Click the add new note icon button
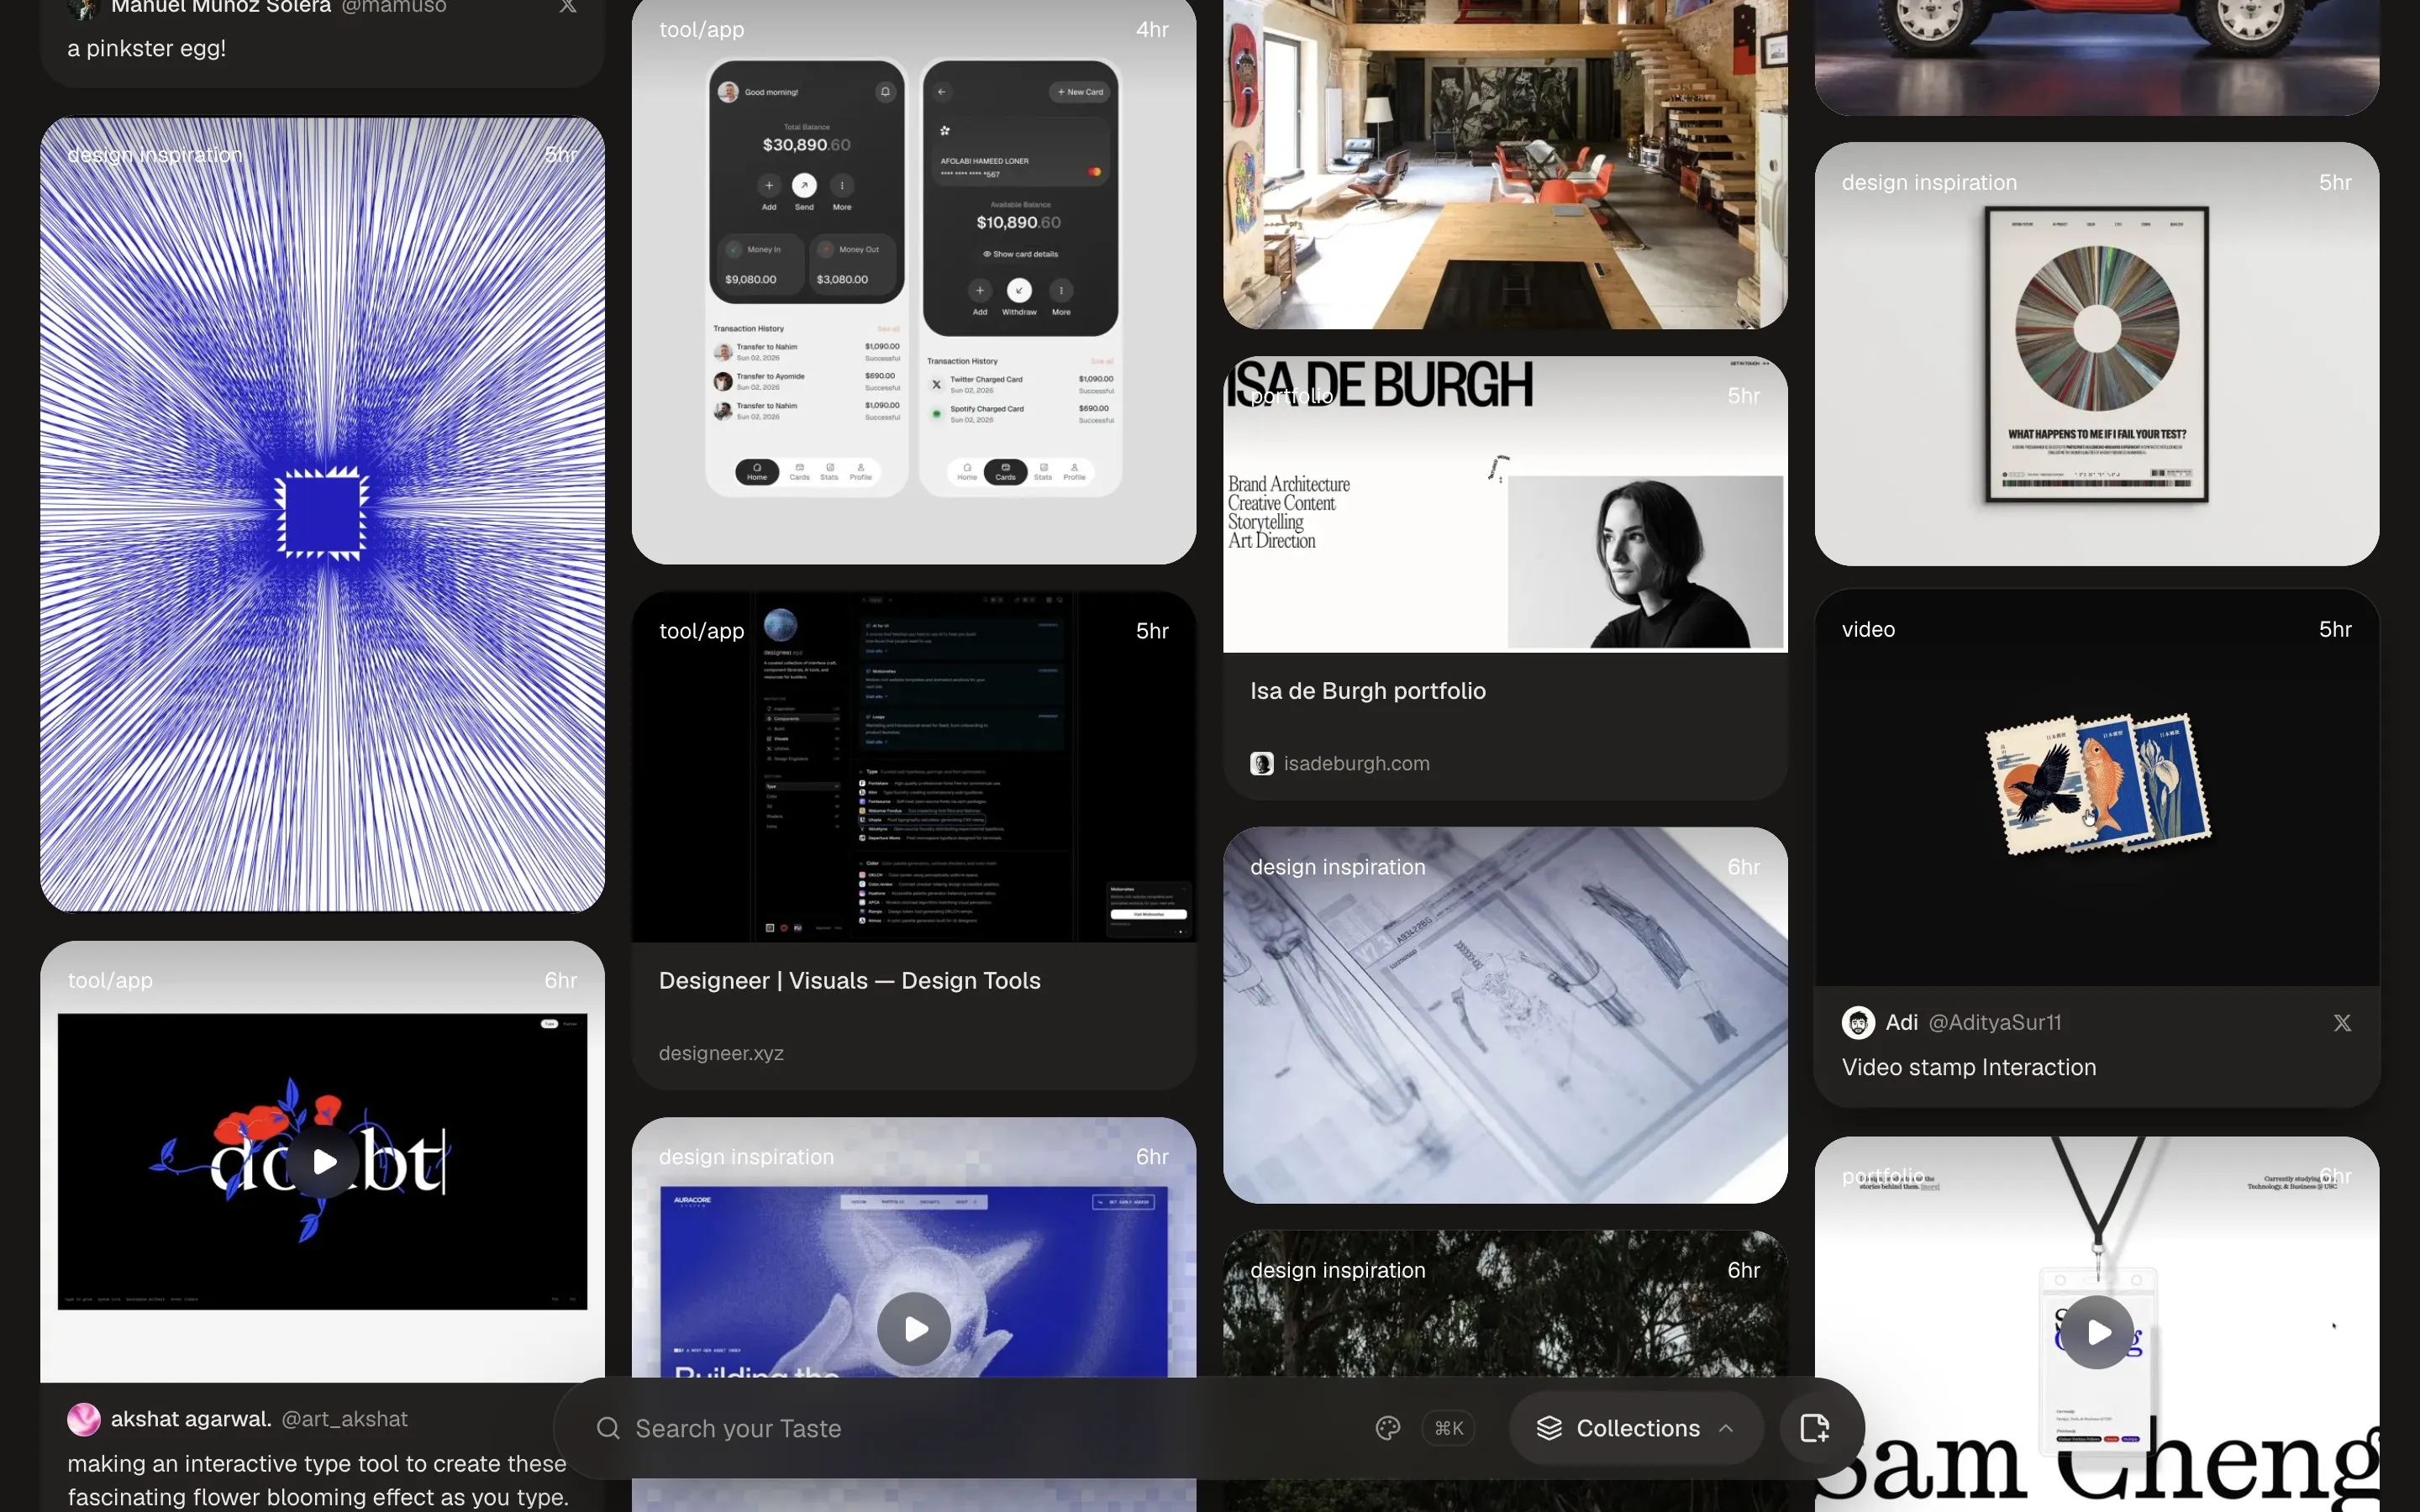The height and width of the screenshot is (1512, 2420). click(1814, 1428)
